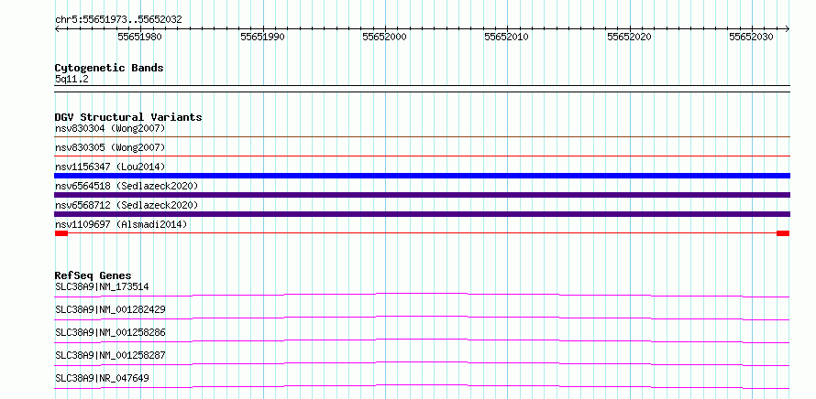Open transcript SLC38A9|NM_001258286
816x399 pixels.
[x=110, y=332]
